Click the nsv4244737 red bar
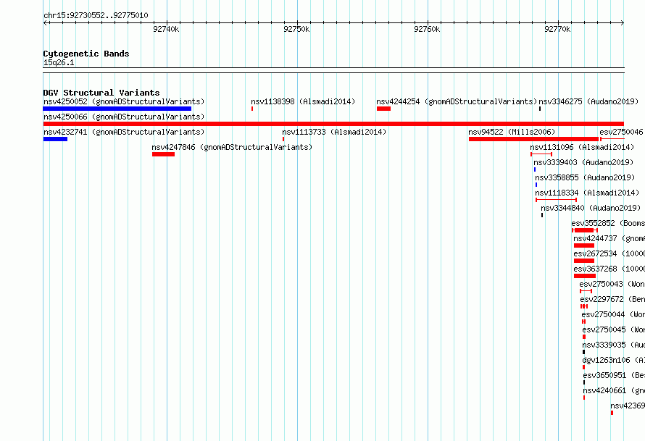The image size is (645, 441). coord(584,245)
